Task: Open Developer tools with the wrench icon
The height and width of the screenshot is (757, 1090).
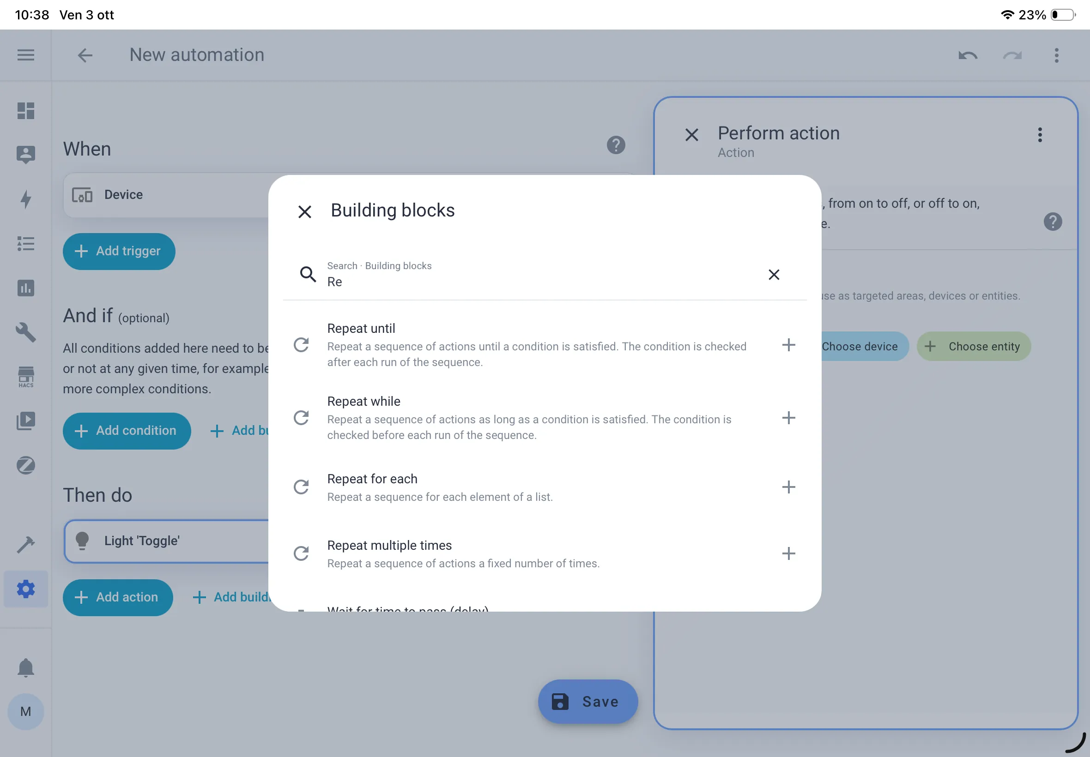Action: pos(26,333)
